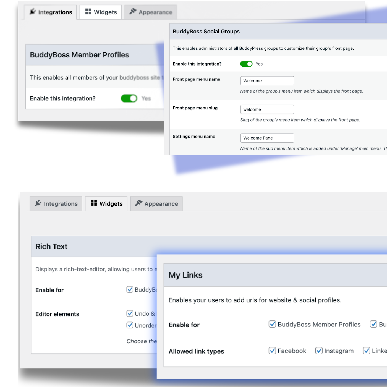Click the pin icon on lower Appearance tab
Screen dimensions: 387x387
tap(139, 203)
